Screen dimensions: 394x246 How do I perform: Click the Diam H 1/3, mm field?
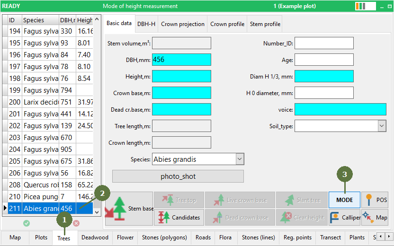[x=324, y=76]
